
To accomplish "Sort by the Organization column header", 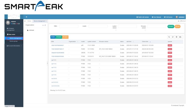I will coord(72,41).
